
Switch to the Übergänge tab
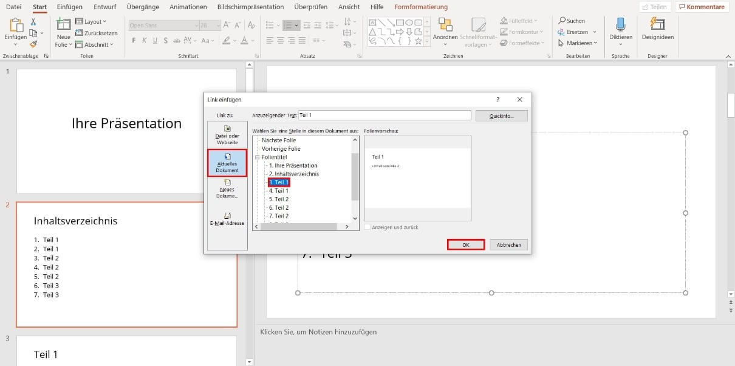(x=143, y=7)
